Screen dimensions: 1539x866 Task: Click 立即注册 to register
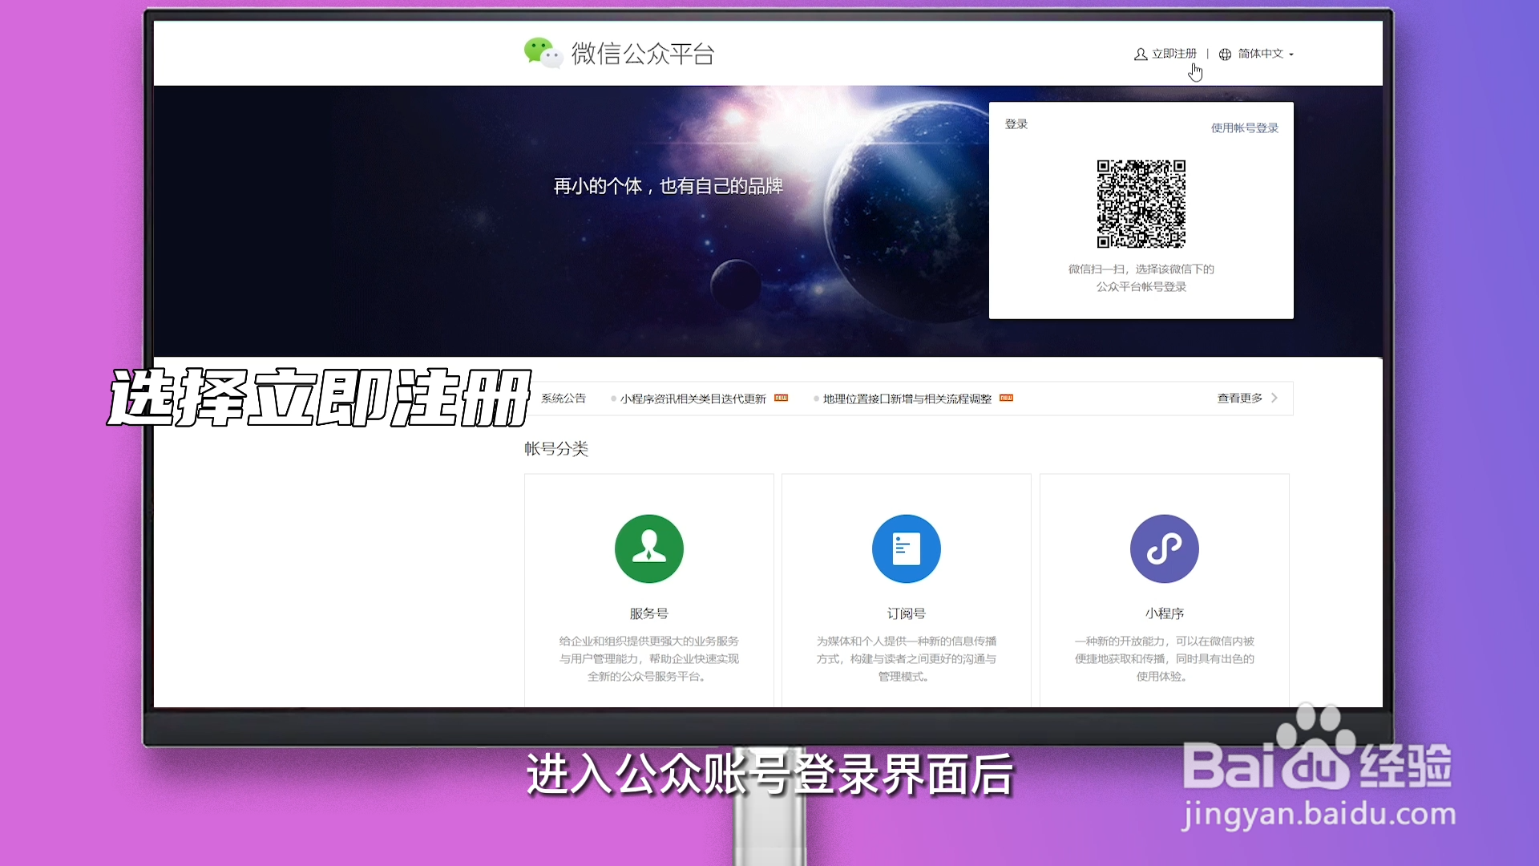(x=1173, y=54)
